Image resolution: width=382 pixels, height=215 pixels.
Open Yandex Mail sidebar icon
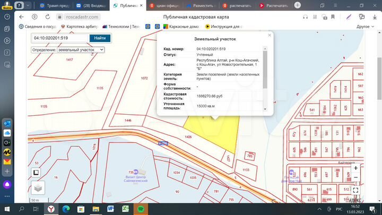point(7,161)
